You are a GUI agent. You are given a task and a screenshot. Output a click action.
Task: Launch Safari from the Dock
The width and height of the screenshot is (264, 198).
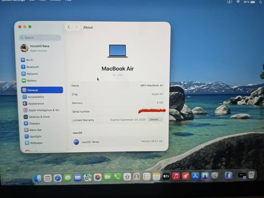pyautogui.click(x=57, y=178)
